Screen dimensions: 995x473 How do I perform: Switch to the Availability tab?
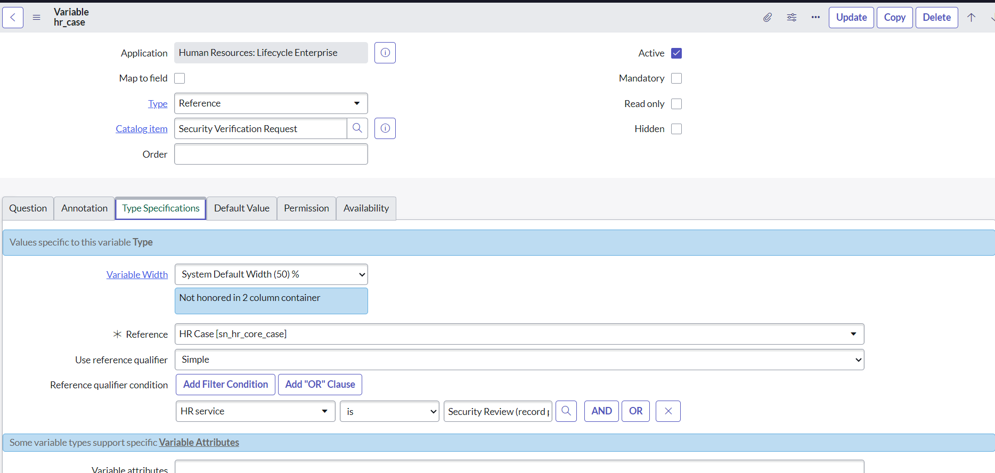366,208
